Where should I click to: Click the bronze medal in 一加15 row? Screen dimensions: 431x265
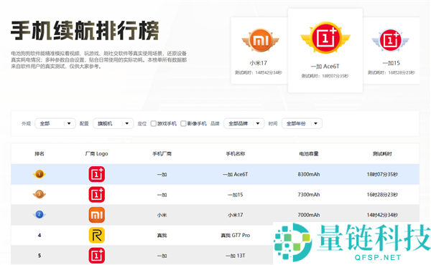tap(40, 194)
